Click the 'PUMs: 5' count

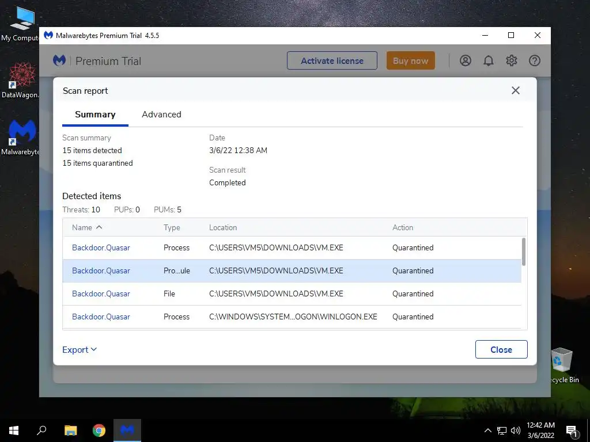pos(168,209)
